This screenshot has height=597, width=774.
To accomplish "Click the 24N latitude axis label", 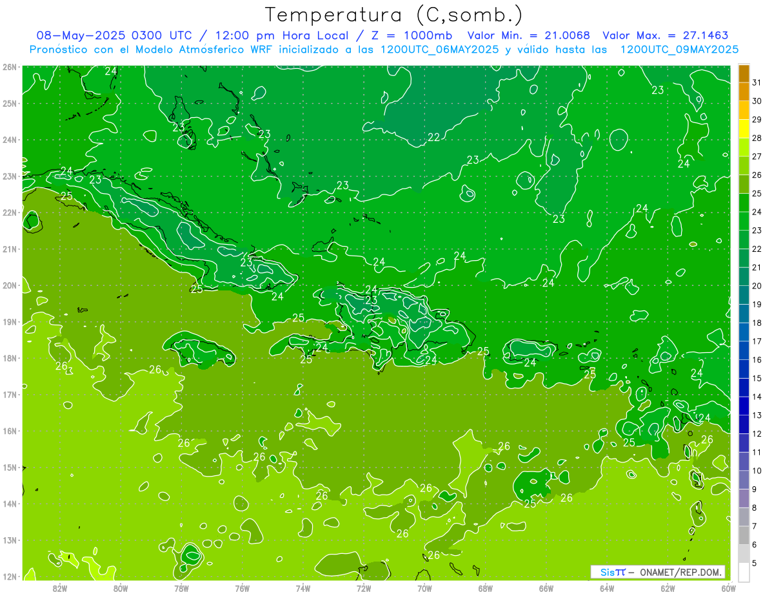I will coord(10,140).
